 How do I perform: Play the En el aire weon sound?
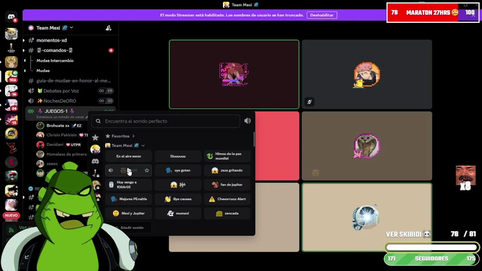coord(128,156)
